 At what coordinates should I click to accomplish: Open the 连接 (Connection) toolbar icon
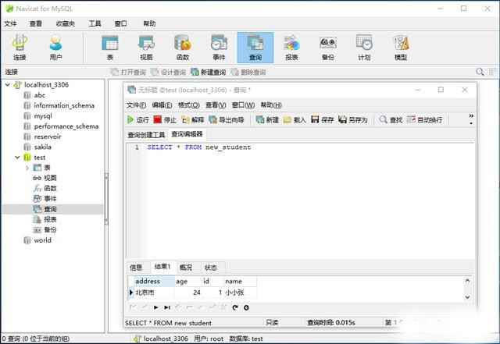click(x=20, y=47)
